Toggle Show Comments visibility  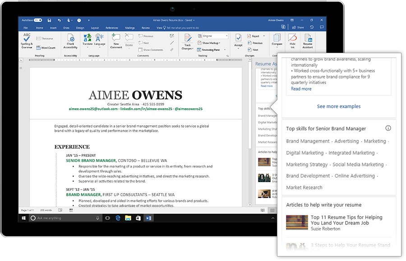point(151,50)
